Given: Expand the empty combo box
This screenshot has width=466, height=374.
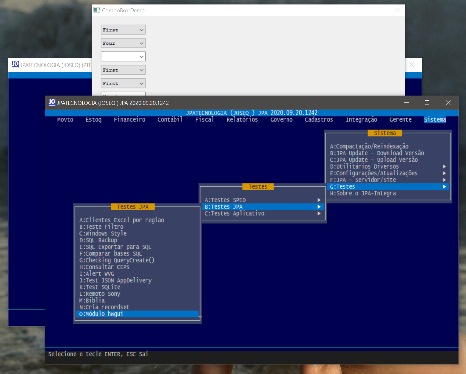Looking at the screenshot, I should pos(123,57).
